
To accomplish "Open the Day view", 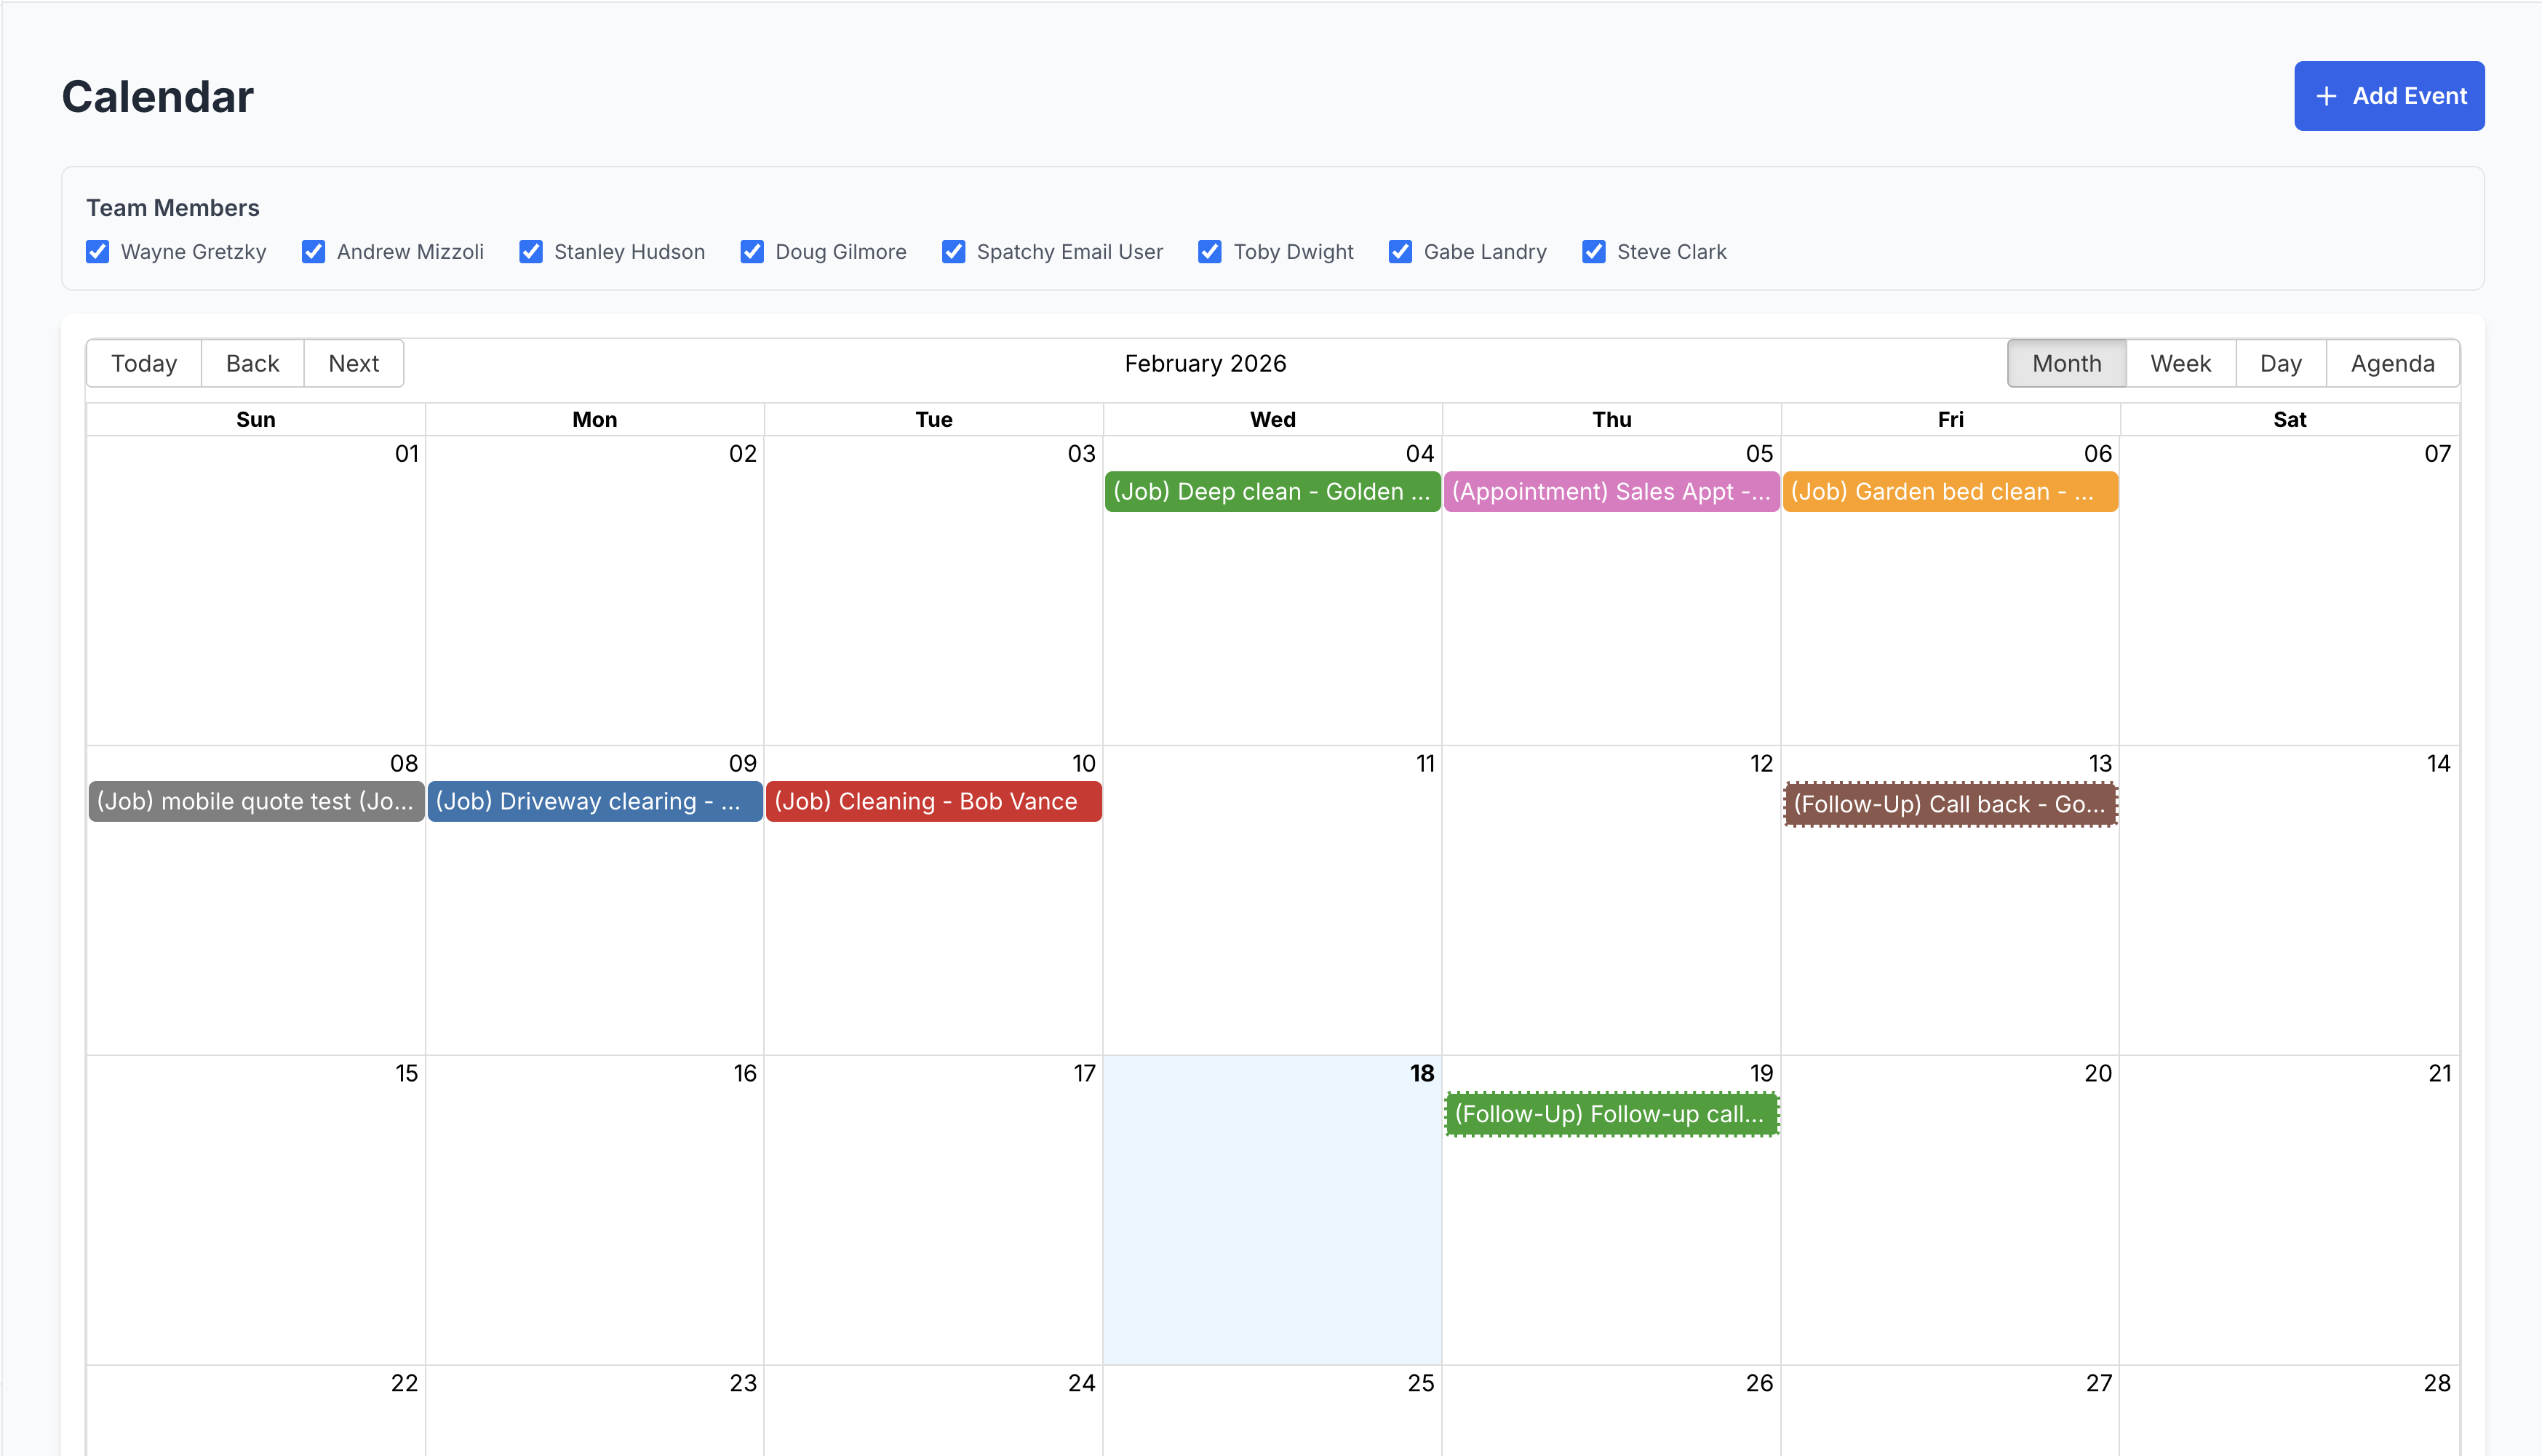I will 2280,363.
